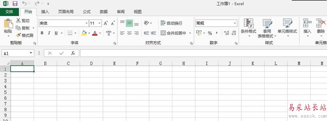The width and height of the screenshot is (327, 121).
Task: Open font color dropdown arrow
Action: pos(100,33)
